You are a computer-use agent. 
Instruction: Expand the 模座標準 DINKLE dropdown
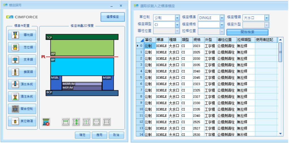point(222,18)
